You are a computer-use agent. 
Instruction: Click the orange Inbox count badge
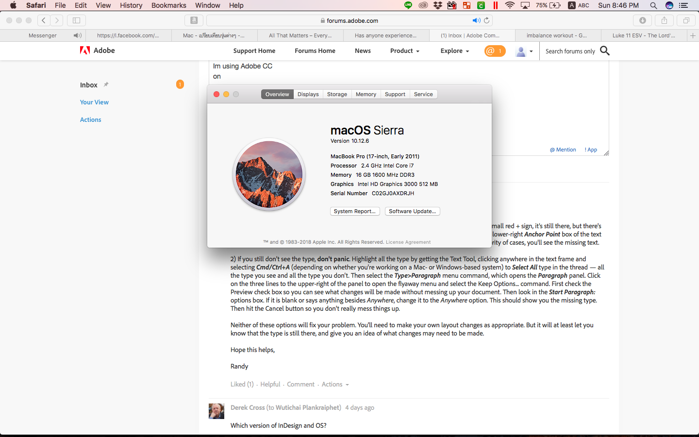coord(180,84)
